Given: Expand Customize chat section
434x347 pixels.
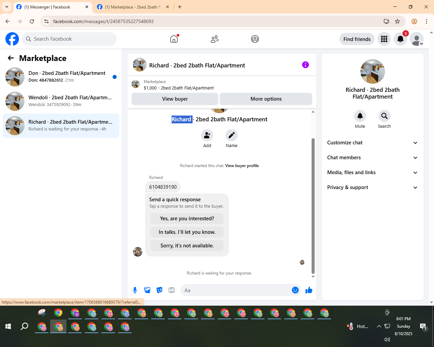Looking at the screenshot, I should coord(372,143).
